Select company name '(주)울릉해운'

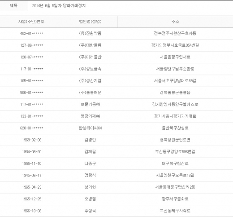point(90,93)
